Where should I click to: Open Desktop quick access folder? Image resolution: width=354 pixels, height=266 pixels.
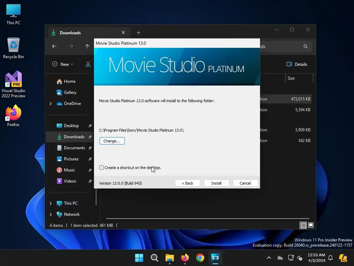click(x=71, y=126)
